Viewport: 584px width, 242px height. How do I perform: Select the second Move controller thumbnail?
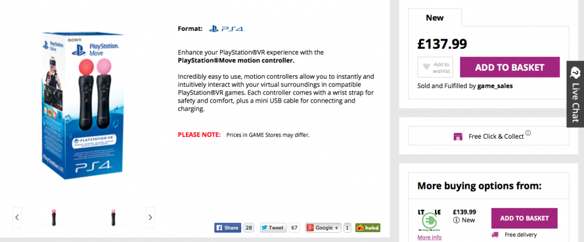coord(110,218)
